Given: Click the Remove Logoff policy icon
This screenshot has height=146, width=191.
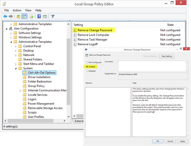Looking at the screenshot, I should tap(75, 44).
